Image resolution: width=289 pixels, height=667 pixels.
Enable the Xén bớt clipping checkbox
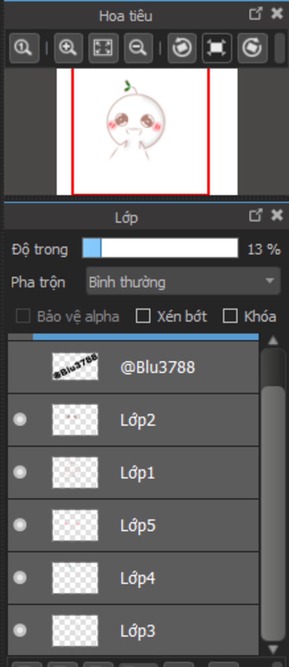tap(143, 316)
